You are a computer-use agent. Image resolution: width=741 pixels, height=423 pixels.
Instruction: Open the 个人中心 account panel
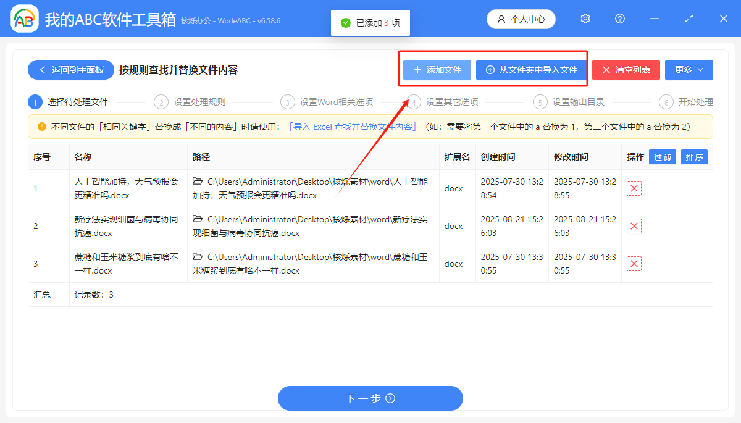[x=521, y=19]
